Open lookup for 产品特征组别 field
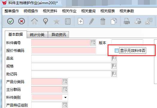The width and height of the screenshot is (157, 108). [x=65, y=105]
